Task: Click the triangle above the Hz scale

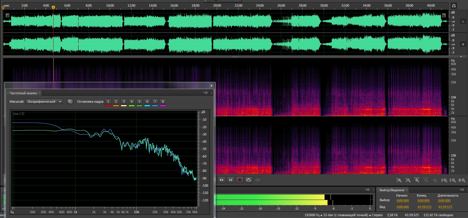Action: tap(461, 57)
